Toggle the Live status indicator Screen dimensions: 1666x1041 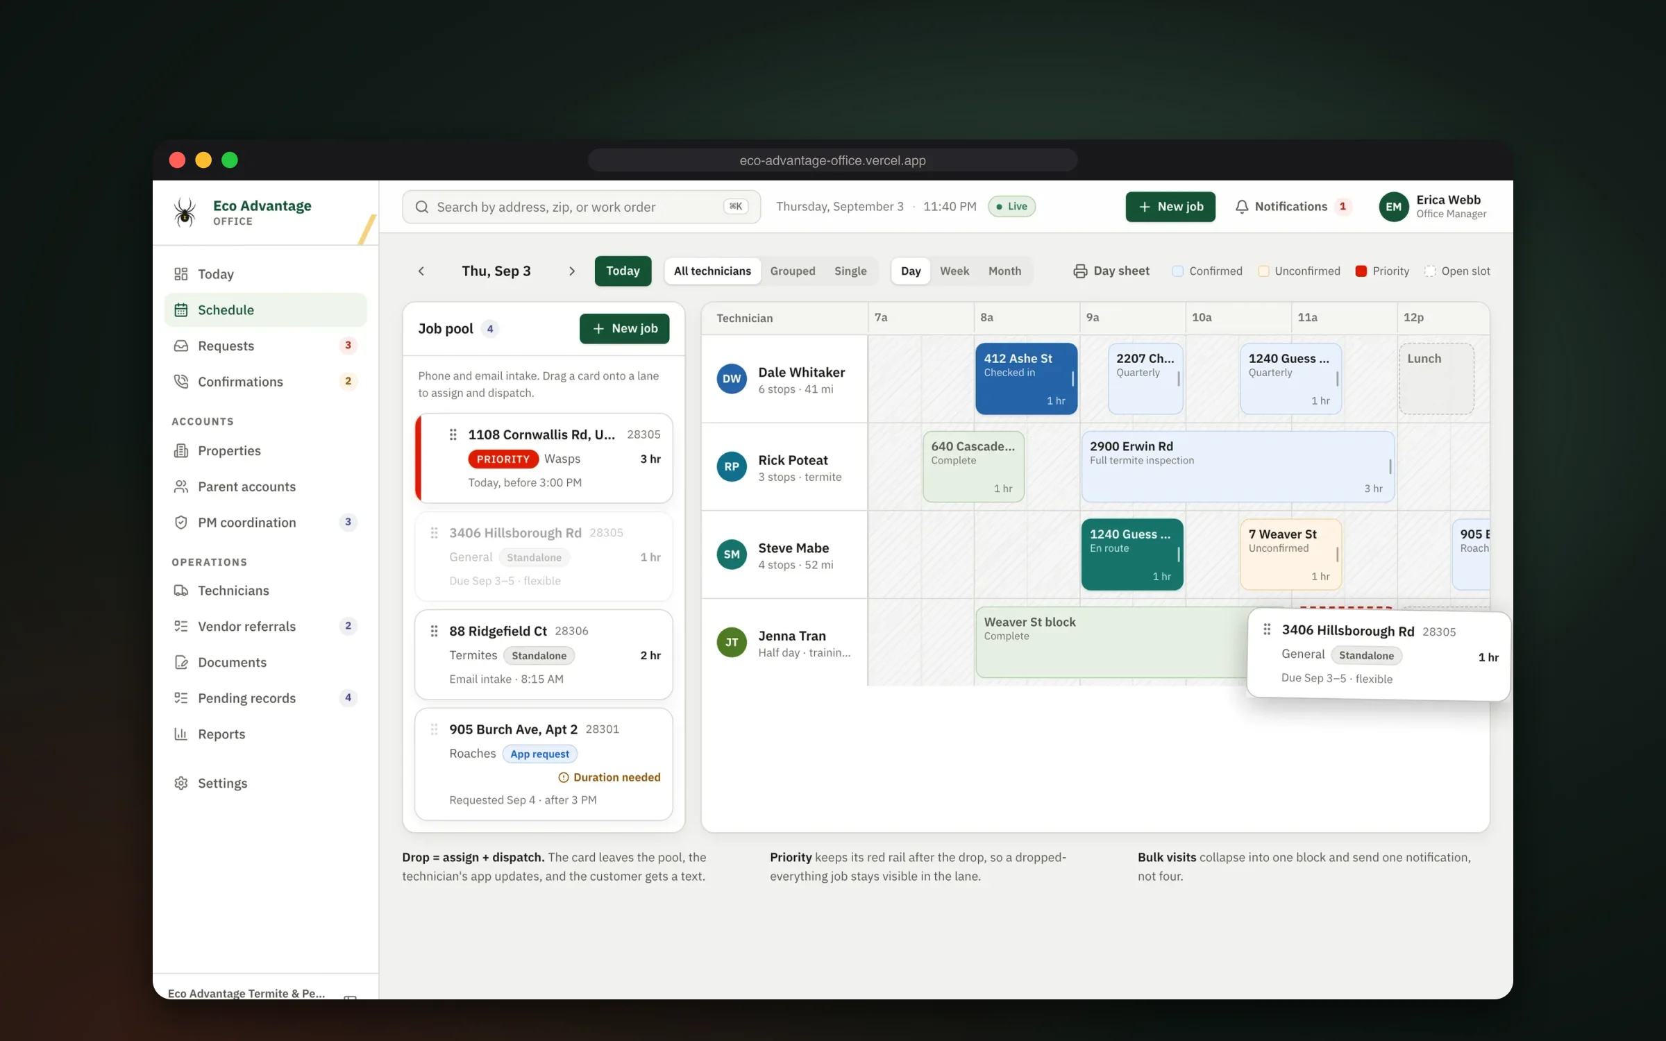(1011, 207)
